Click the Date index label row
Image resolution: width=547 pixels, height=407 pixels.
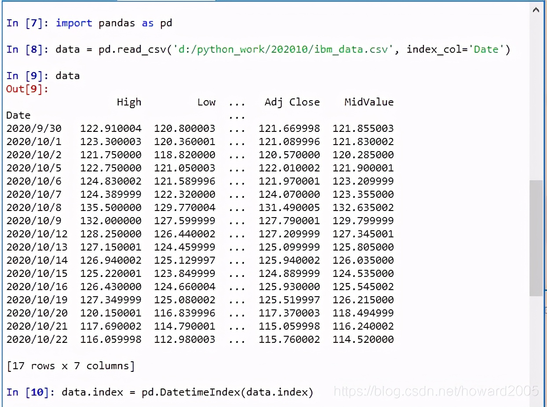pos(18,115)
